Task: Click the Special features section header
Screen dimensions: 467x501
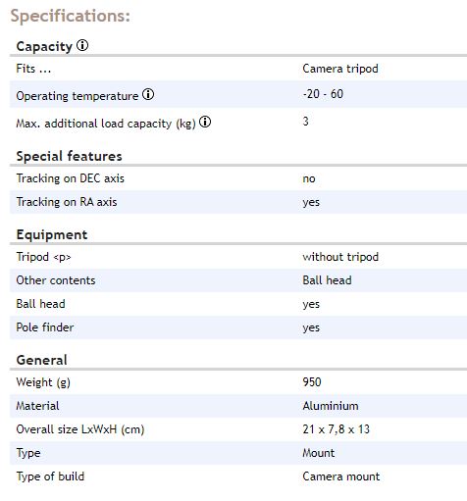Action: click(x=69, y=156)
